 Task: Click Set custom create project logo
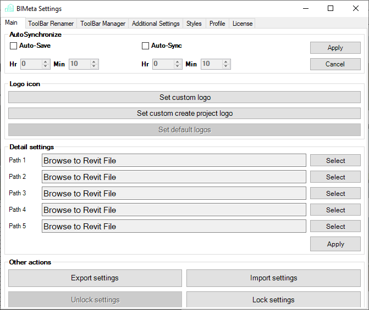tap(185, 114)
